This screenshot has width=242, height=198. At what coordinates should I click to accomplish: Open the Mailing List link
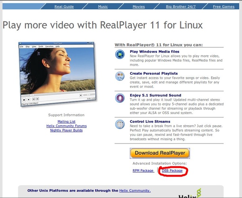67,122
